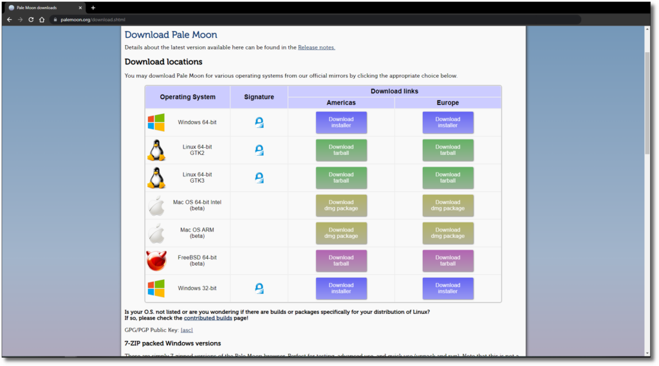Click the Windows 64-bit row label
This screenshot has height=366, width=659.
(x=197, y=122)
